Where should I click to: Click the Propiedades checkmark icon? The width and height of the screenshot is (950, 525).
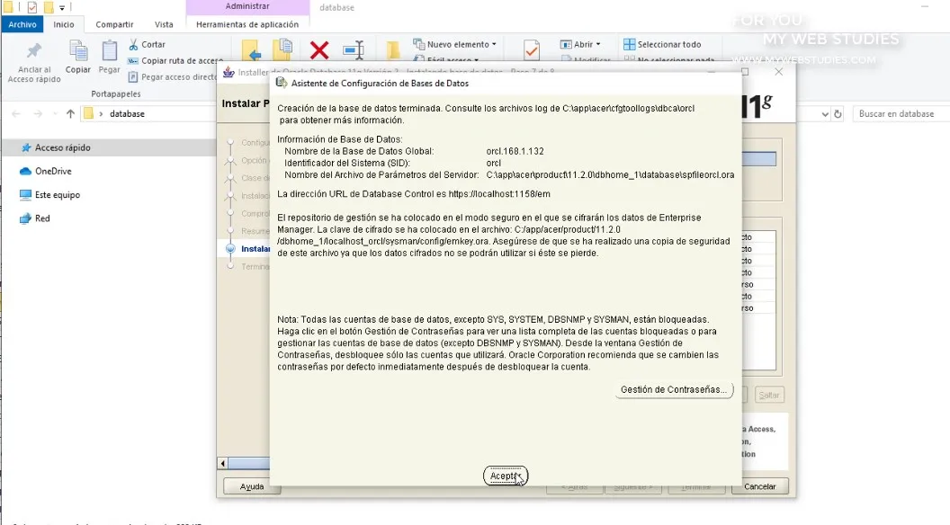[532, 50]
